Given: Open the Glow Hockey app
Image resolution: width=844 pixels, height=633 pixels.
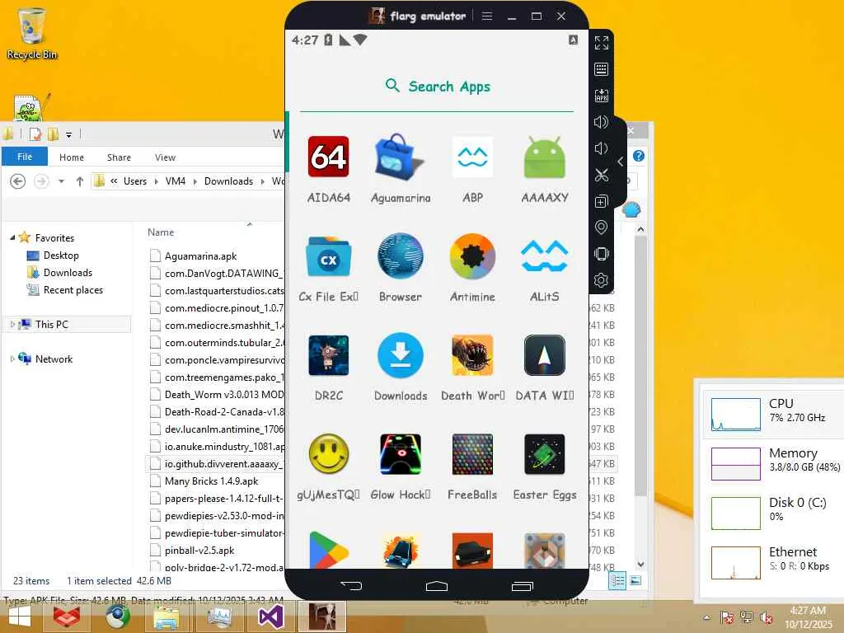Looking at the screenshot, I should coord(400,454).
